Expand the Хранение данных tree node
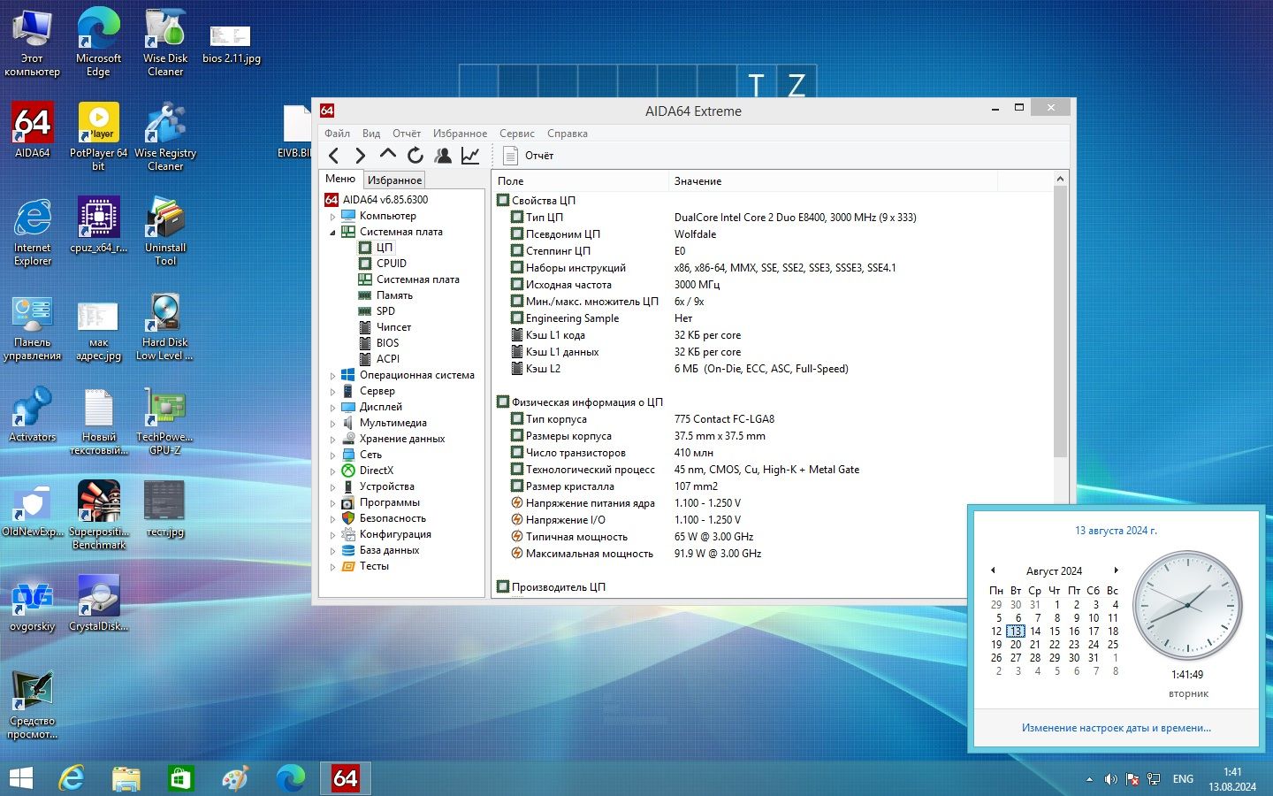The height and width of the screenshot is (796, 1273). click(333, 440)
